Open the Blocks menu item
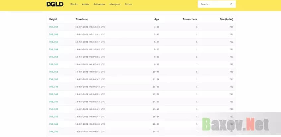This screenshot has width=281, height=137. point(74,4)
